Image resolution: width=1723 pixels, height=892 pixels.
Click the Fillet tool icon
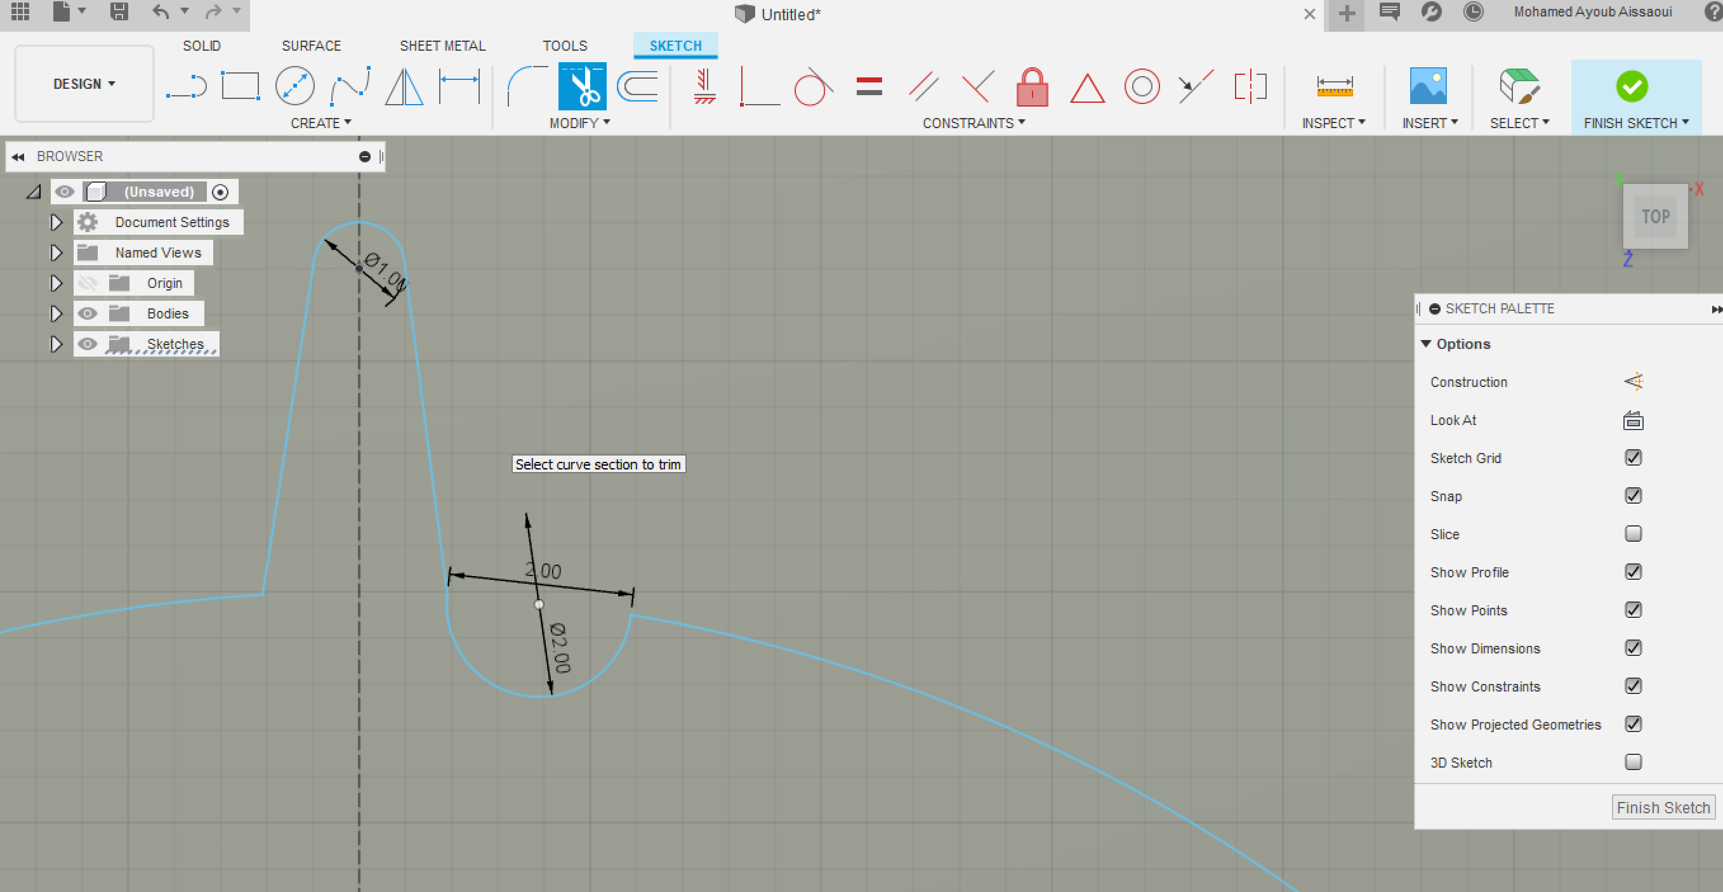click(526, 87)
